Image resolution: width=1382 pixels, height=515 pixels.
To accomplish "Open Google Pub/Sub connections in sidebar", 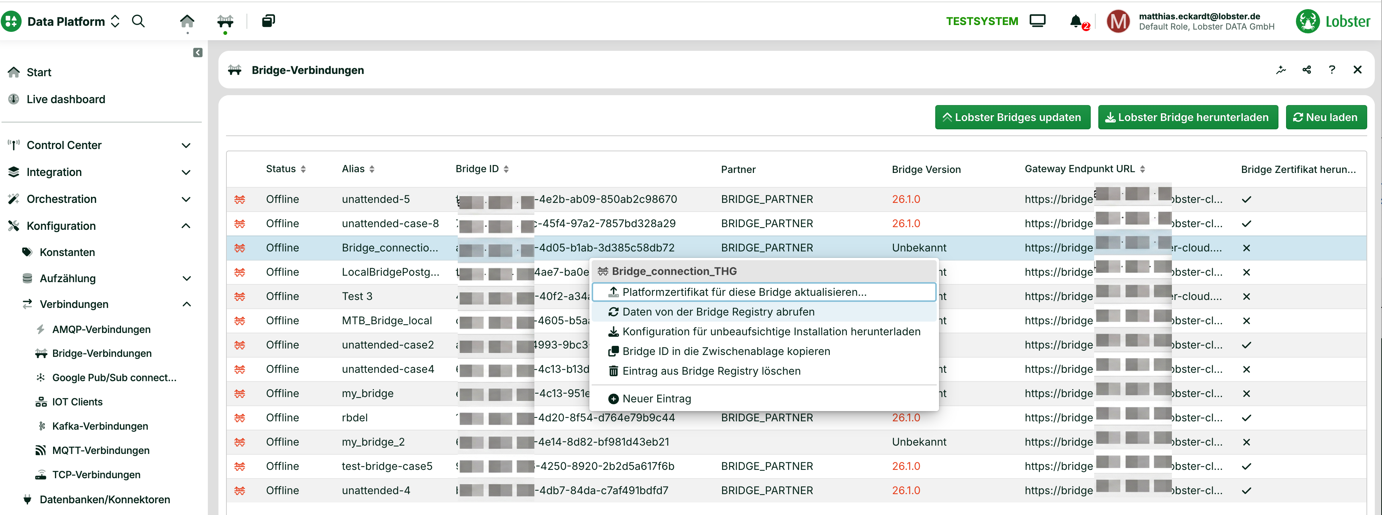I will pyautogui.click(x=114, y=378).
